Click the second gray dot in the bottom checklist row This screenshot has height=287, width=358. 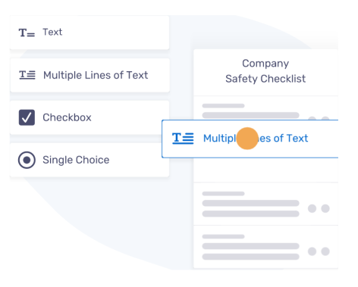click(x=325, y=251)
